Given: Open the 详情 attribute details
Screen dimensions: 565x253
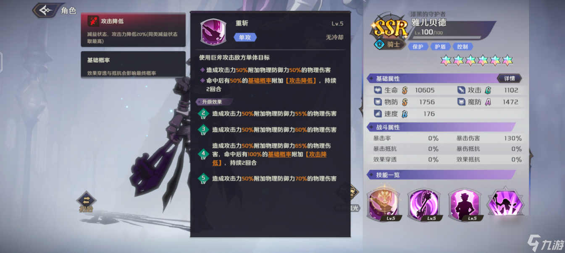Looking at the screenshot, I should coord(510,78).
